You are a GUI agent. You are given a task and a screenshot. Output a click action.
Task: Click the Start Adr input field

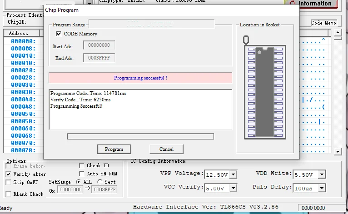pyautogui.click(x=99, y=45)
